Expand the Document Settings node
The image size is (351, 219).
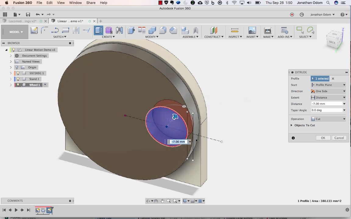(x=11, y=56)
